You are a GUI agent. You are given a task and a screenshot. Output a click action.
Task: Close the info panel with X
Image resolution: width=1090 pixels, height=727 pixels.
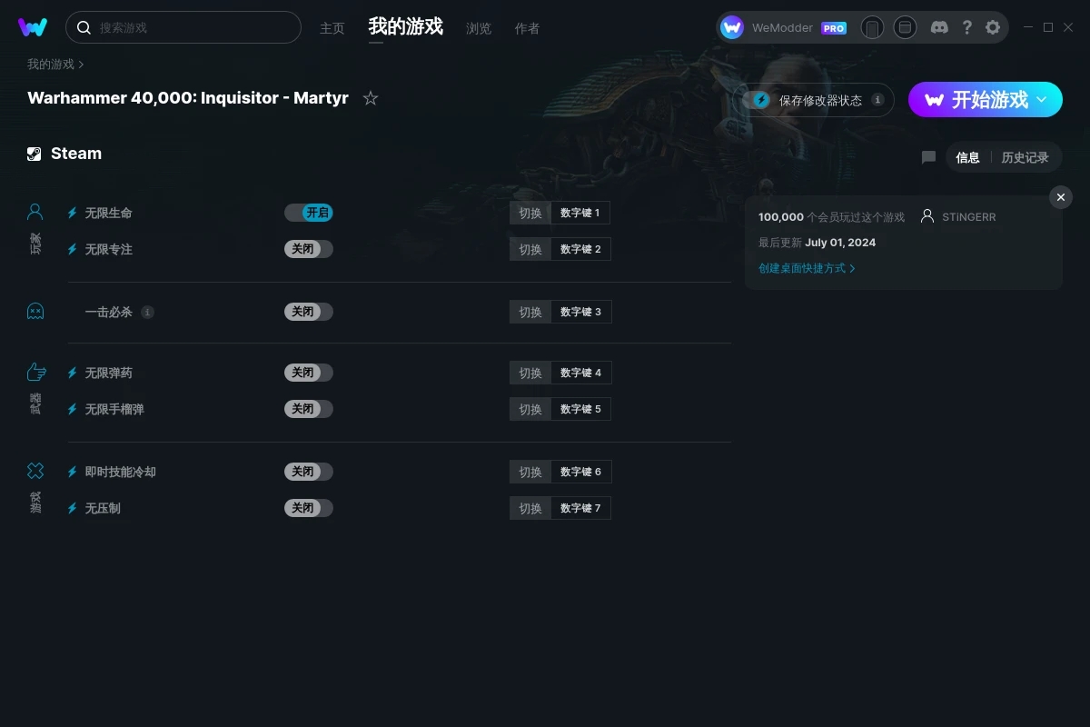point(1061,197)
